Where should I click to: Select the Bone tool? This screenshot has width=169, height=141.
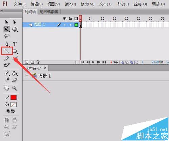[x=7, y=73]
